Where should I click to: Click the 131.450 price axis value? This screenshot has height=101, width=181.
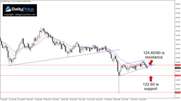click(x=178, y=36)
